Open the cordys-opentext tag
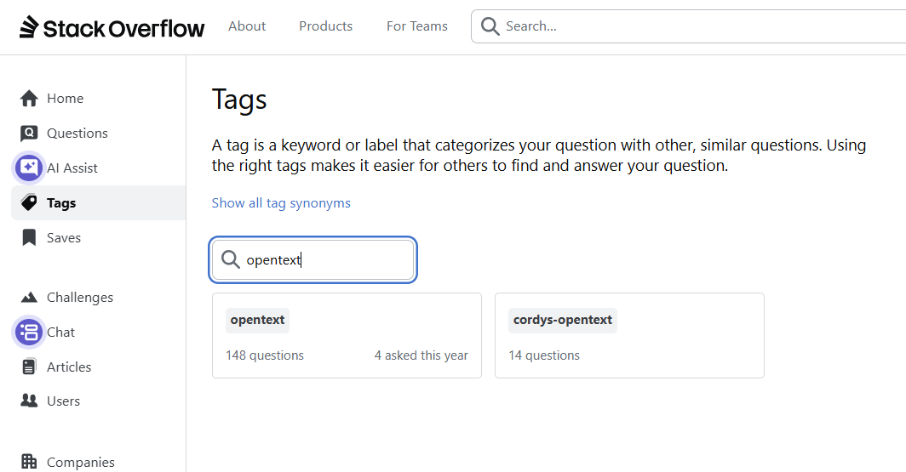 562,320
